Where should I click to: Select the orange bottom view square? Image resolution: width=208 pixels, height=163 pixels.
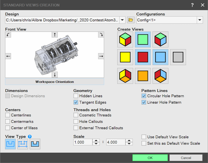pos(143,76)
